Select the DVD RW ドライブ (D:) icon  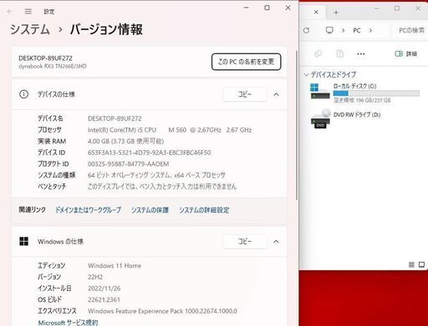pyautogui.click(x=320, y=118)
